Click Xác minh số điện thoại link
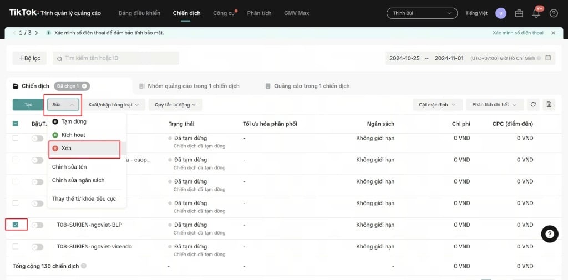The width and height of the screenshot is (568, 280). 518,33
